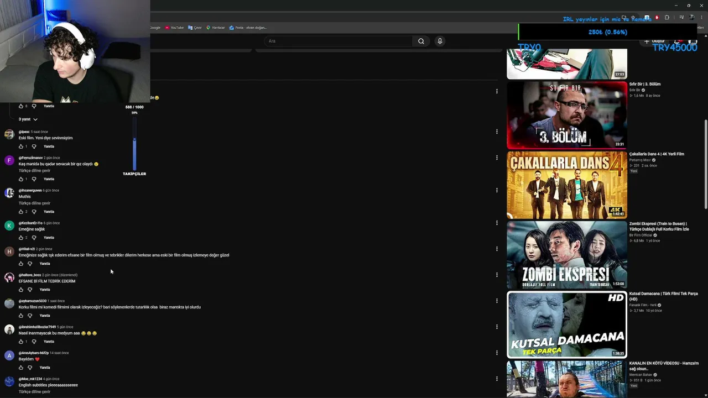Like the "Emeğine sağlık" comment

21,238
